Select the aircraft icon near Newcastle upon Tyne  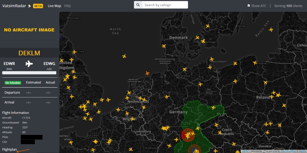74,52
